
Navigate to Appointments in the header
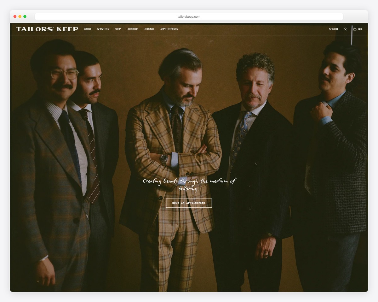[169, 29]
